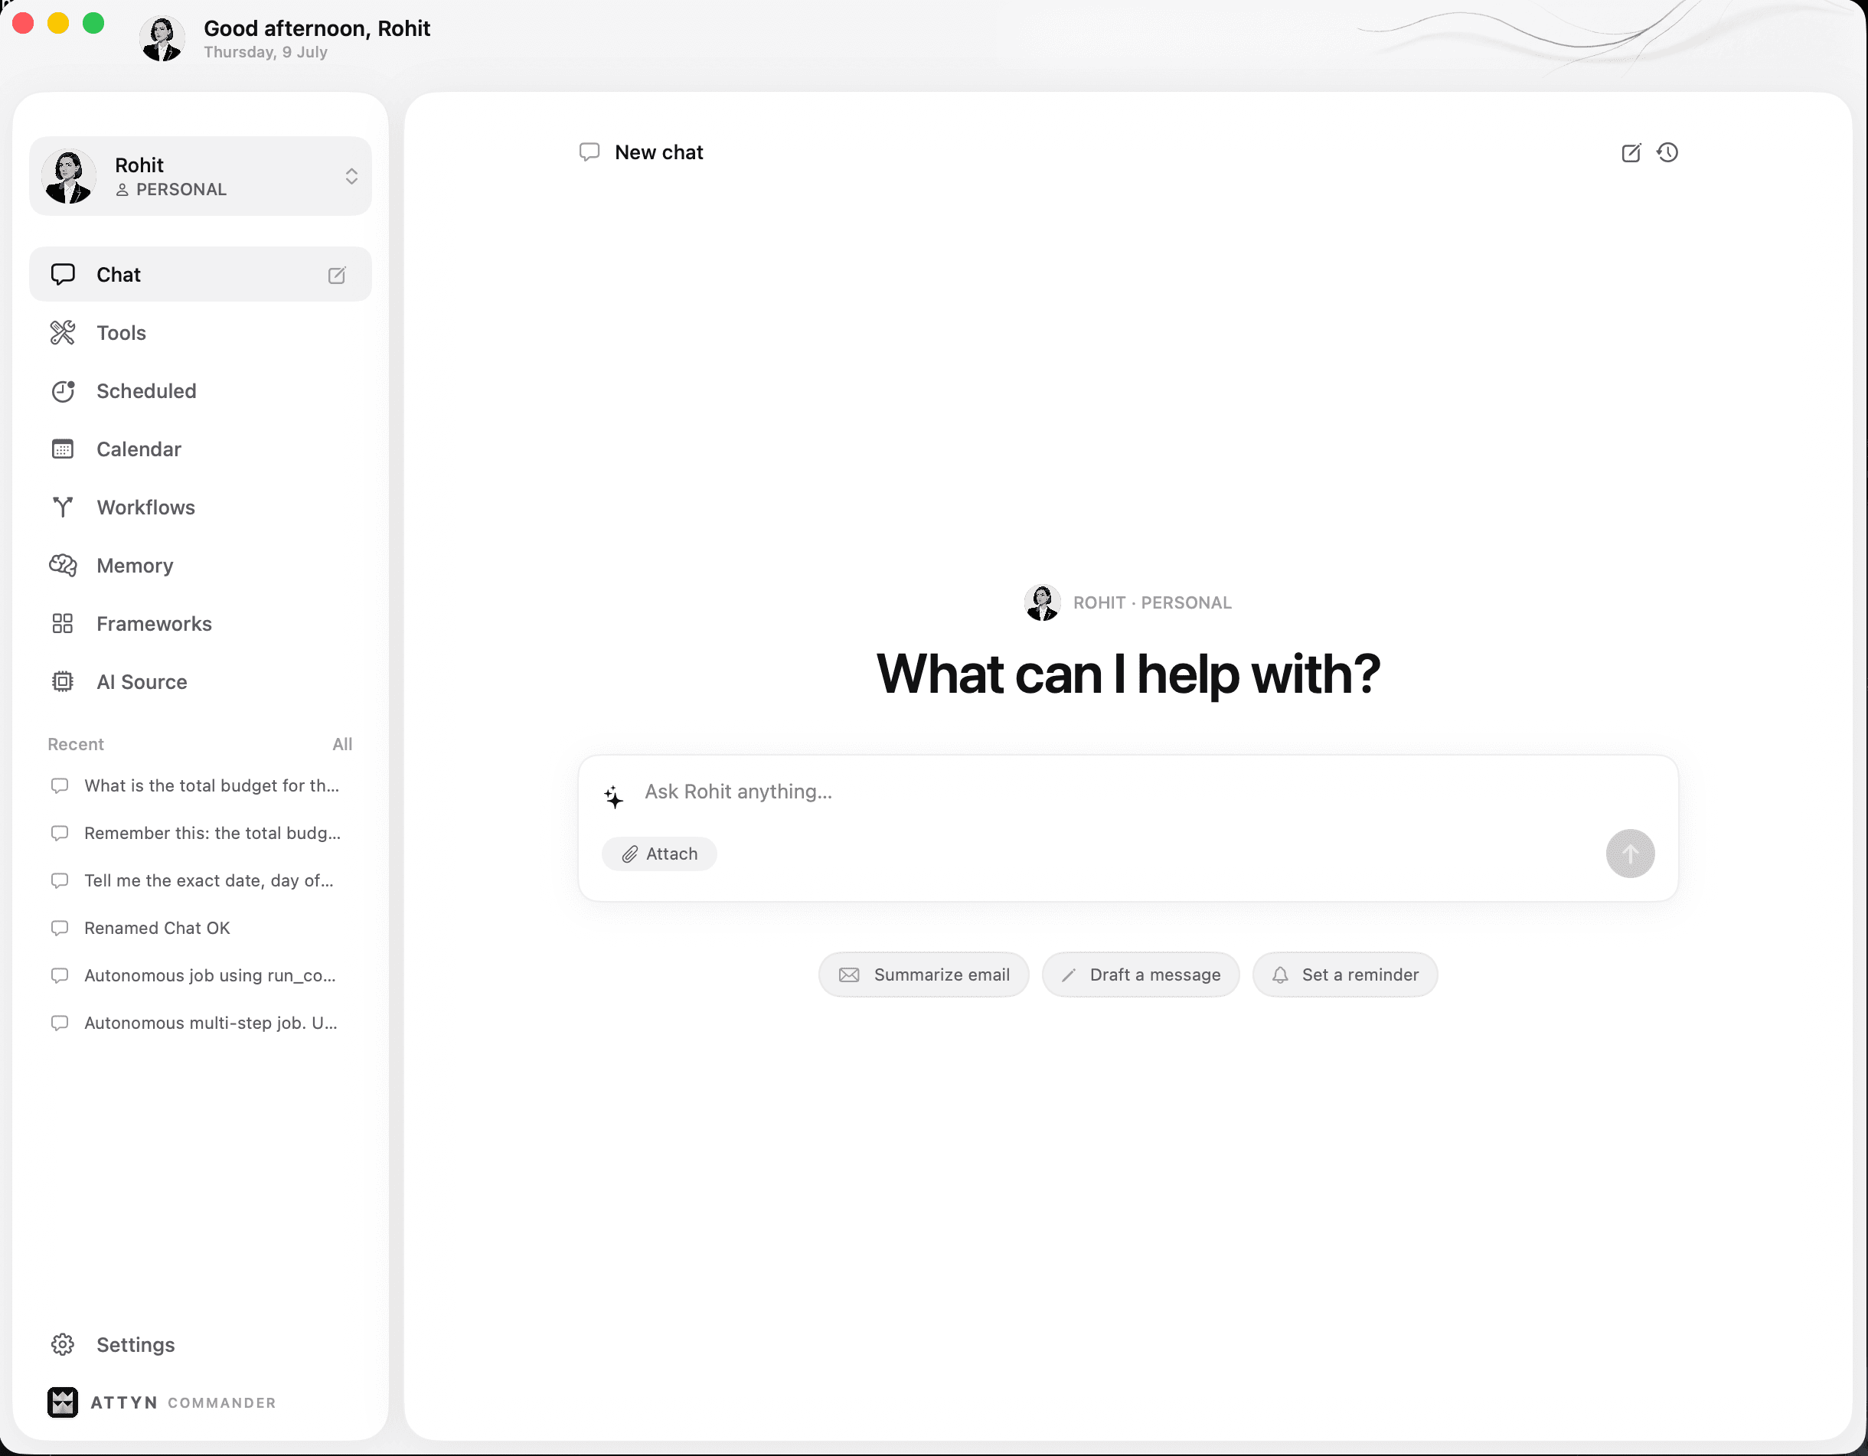Open recent chat 'Autonomous job using run_co...'
The height and width of the screenshot is (1456, 1868).
pyautogui.click(x=200, y=975)
